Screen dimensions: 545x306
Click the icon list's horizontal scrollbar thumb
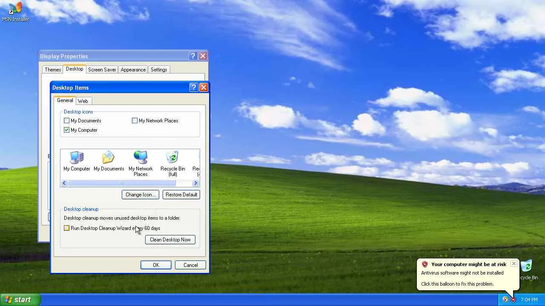122,183
